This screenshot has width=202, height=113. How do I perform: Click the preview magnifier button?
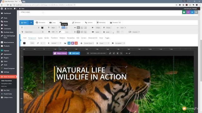click(x=196, y=12)
